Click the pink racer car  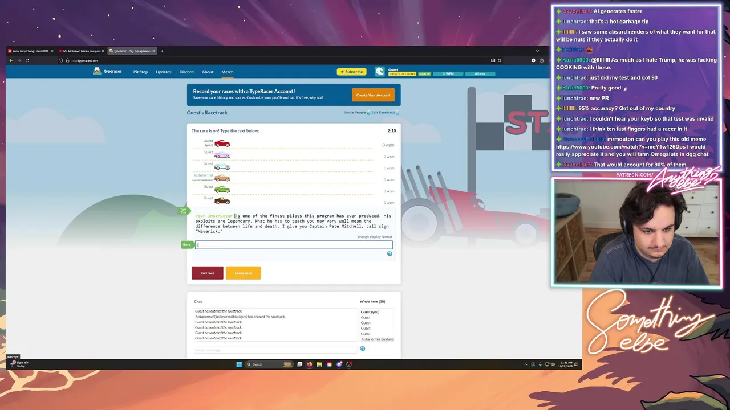[x=222, y=155]
